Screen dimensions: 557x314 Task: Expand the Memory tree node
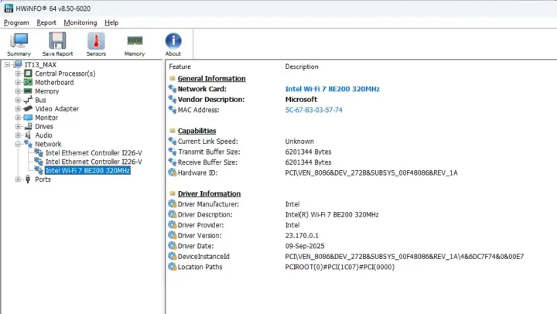pyautogui.click(x=18, y=91)
